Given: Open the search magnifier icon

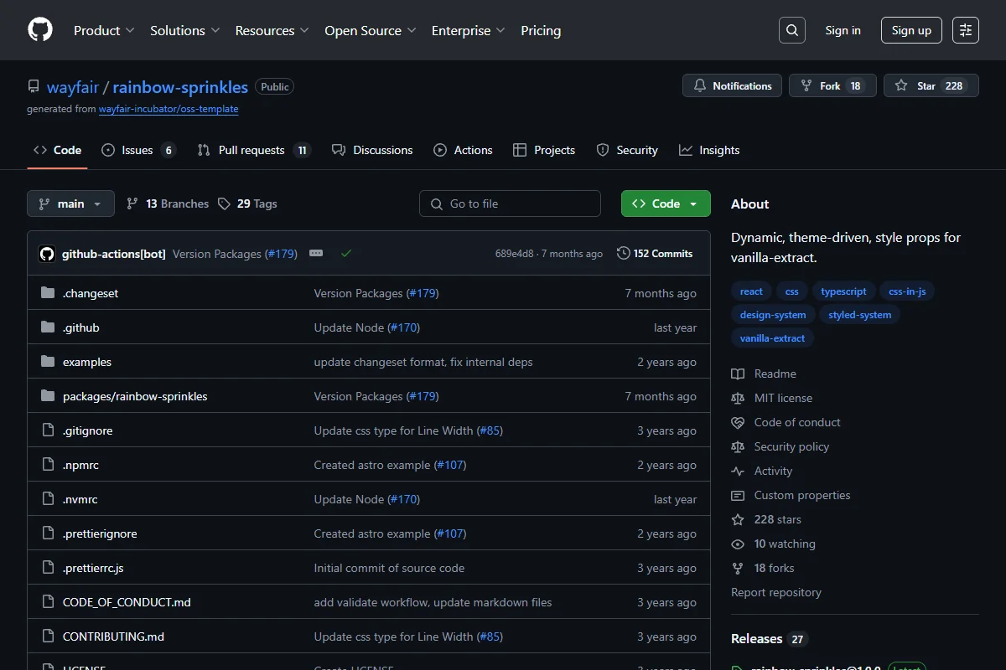Looking at the screenshot, I should point(791,30).
